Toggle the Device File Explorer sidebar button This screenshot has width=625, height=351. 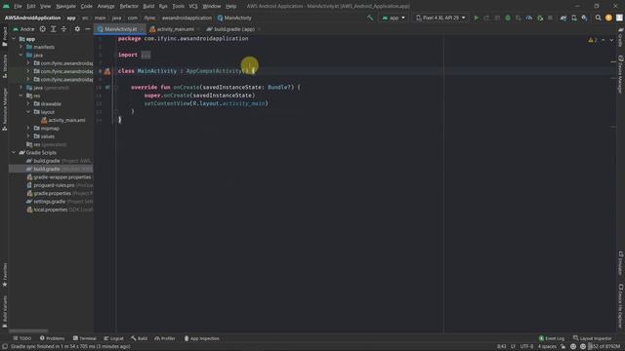tap(621, 305)
